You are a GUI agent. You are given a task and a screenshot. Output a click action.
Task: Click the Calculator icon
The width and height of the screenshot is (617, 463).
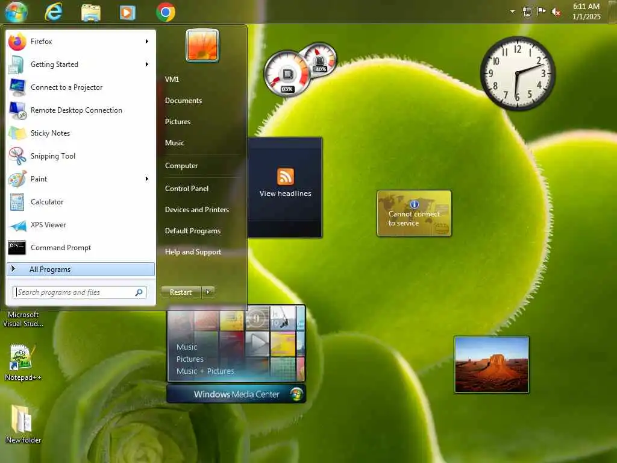[x=17, y=202]
